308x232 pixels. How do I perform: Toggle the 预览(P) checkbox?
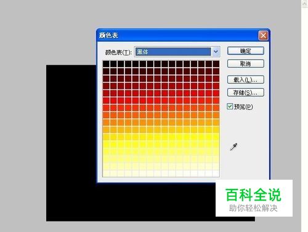pyautogui.click(x=230, y=106)
